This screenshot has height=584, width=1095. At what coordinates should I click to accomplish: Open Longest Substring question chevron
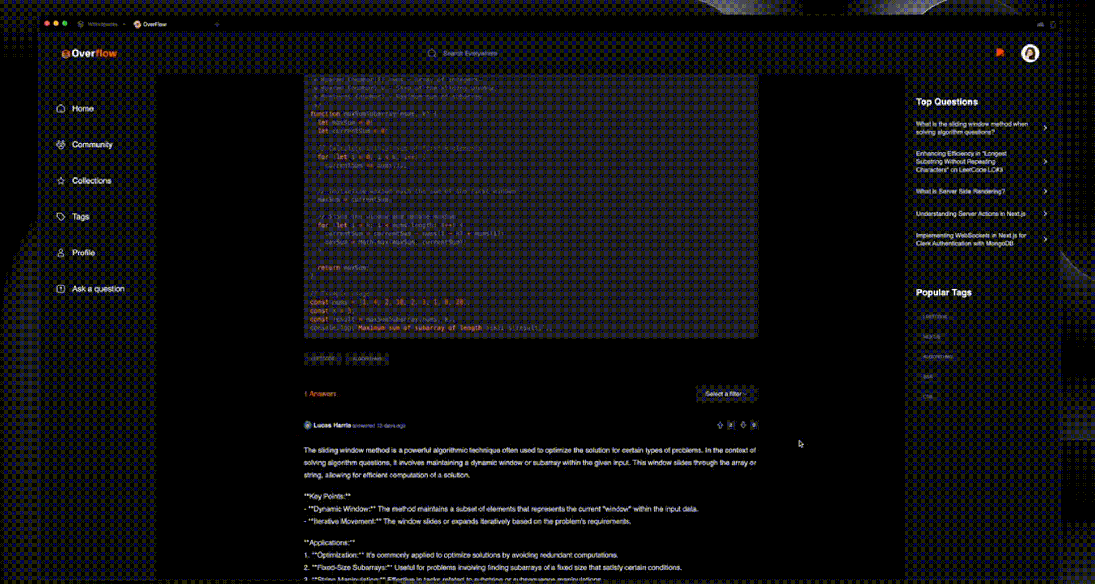point(1045,161)
